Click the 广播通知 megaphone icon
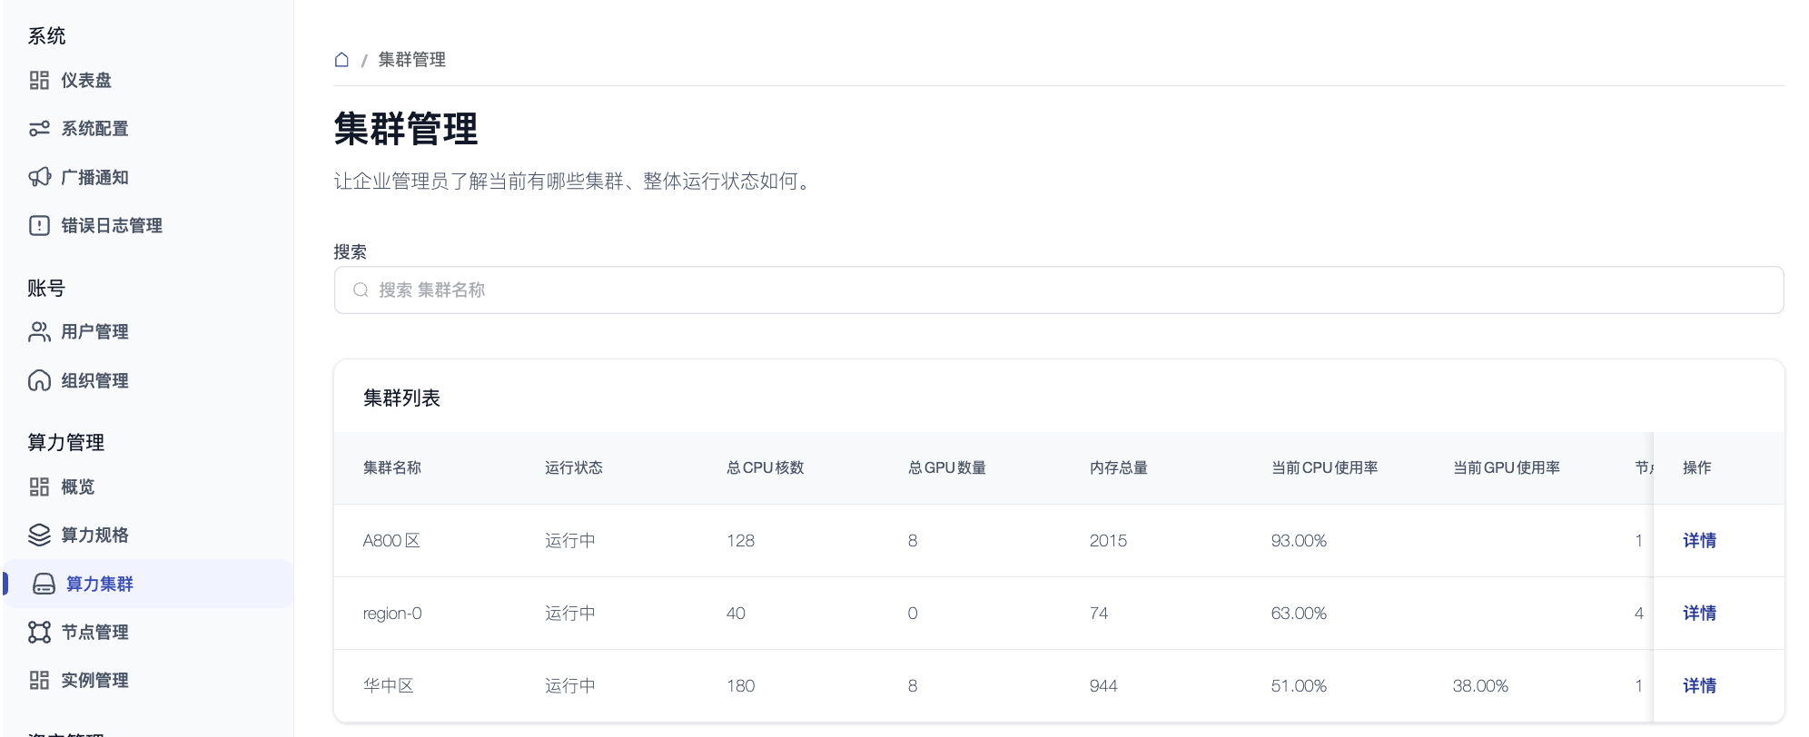 39,177
